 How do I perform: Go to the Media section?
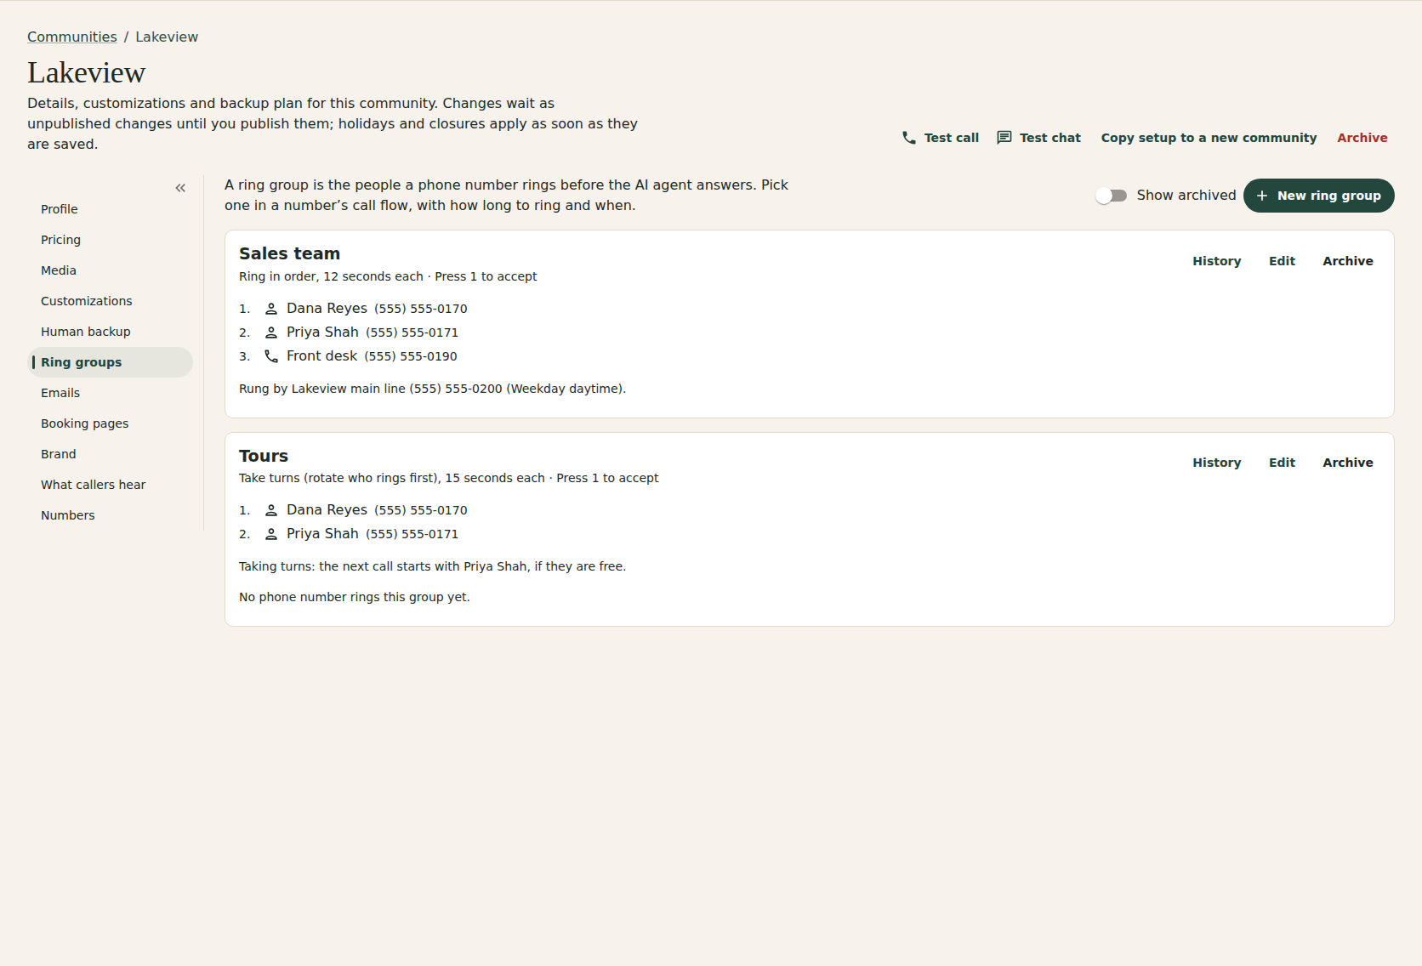[111, 270]
